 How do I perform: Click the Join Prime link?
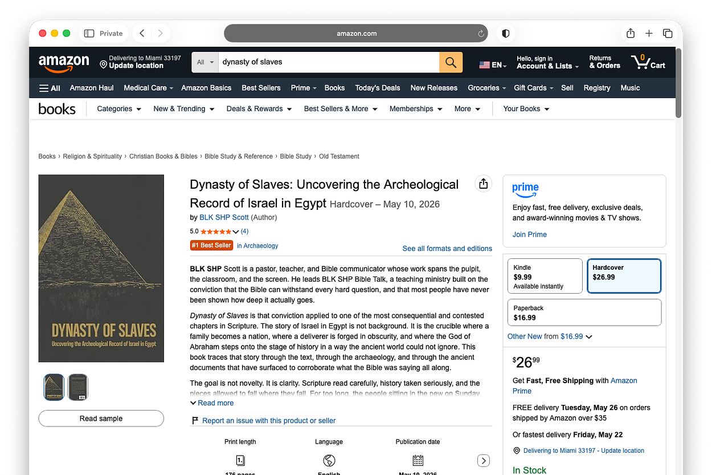tap(530, 234)
